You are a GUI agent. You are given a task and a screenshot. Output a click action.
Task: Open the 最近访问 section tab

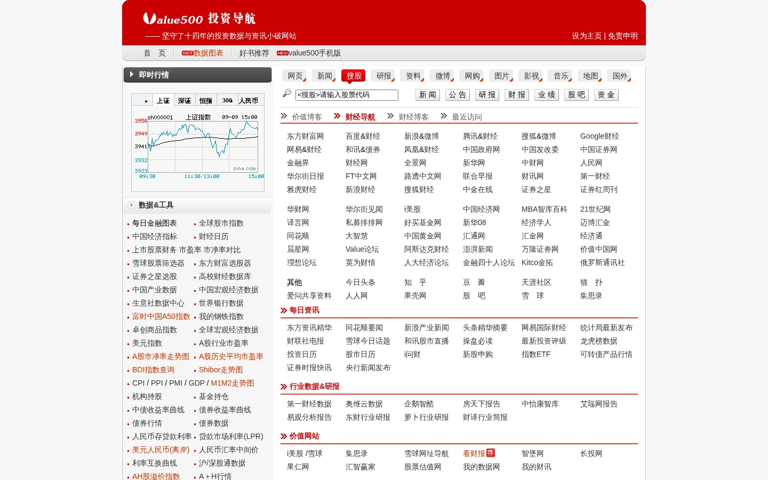(x=467, y=117)
